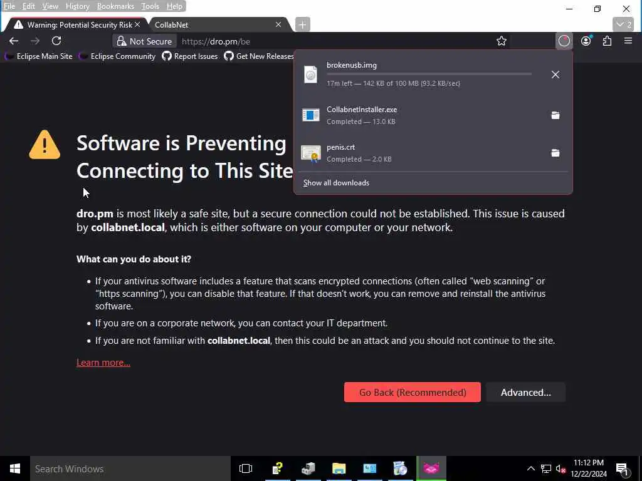This screenshot has width=642, height=481.
Task: Click the CollabnetInstaller.exe download entry name
Action: click(362, 110)
